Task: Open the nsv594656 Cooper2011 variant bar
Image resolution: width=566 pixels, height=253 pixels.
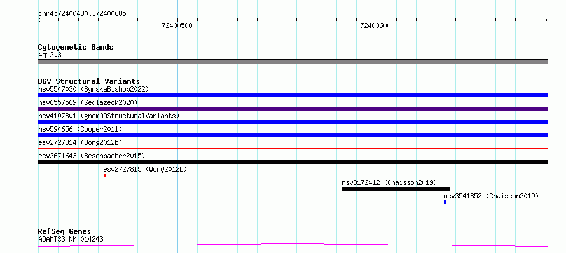Action: click(293, 135)
